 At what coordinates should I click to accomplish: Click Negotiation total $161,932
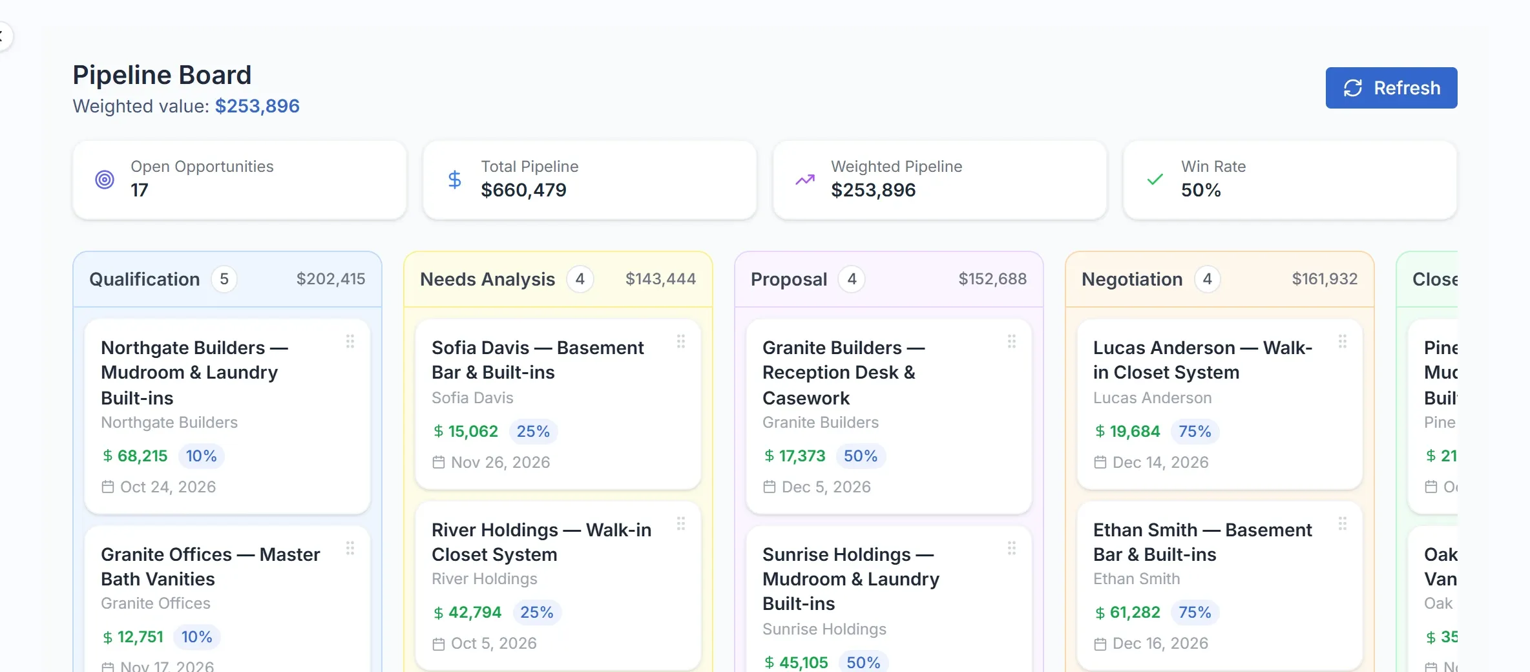pos(1325,279)
